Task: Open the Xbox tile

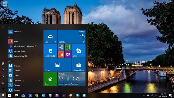Action: tap(50, 79)
